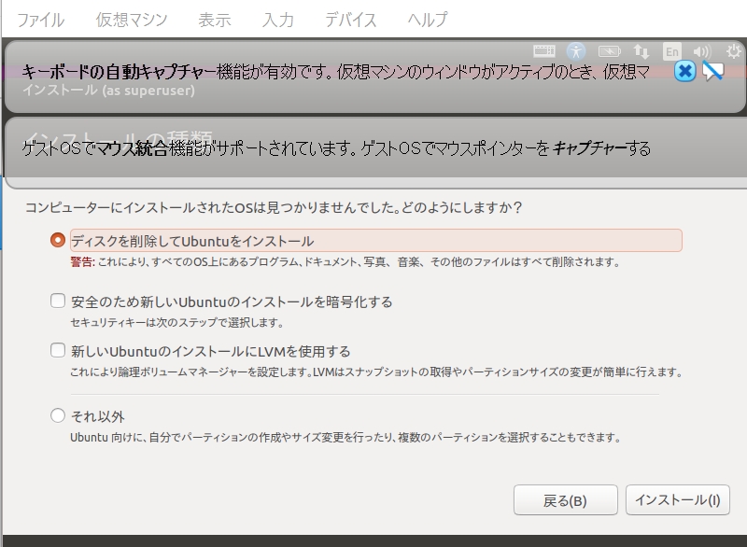
Task: Click the インストール(I) button
Action: 678,500
